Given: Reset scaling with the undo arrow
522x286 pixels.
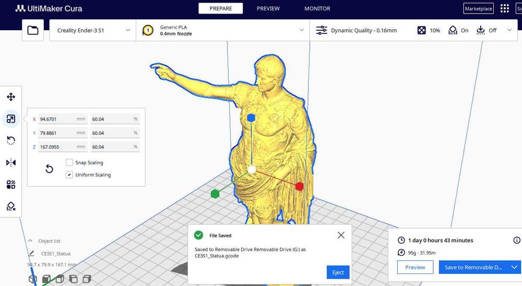Looking at the screenshot, I should [x=49, y=169].
